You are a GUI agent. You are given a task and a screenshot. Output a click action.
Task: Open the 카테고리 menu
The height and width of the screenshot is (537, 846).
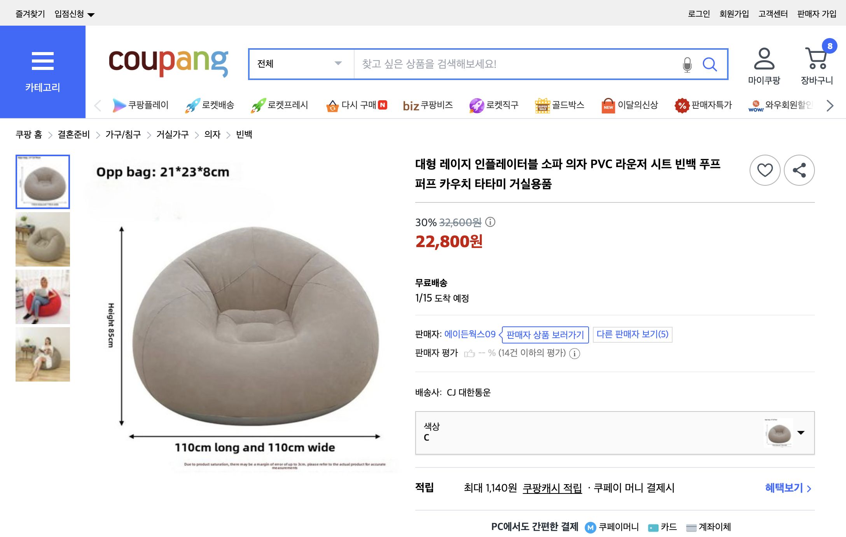pos(43,70)
